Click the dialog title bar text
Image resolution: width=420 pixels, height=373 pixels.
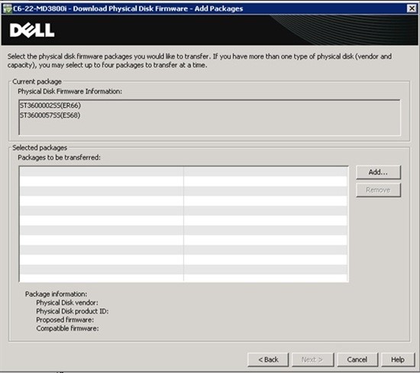(x=128, y=9)
